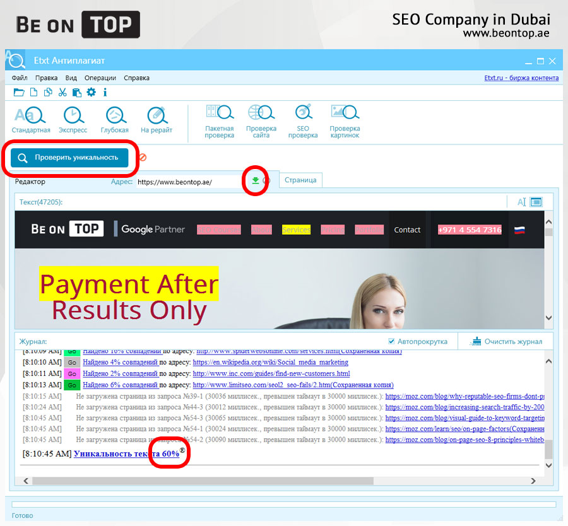
Task: Open Пакетная проверка tool
Action: click(x=220, y=122)
